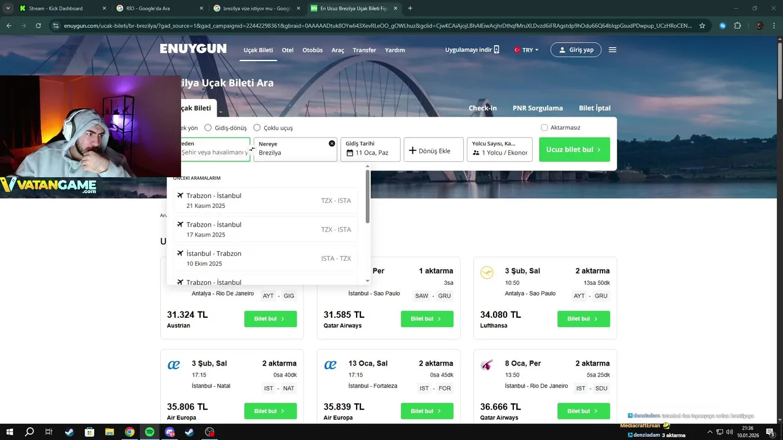Viewport: 783px width, 440px height.
Task: Open Task View on taskbar
Action: coord(50,432)
